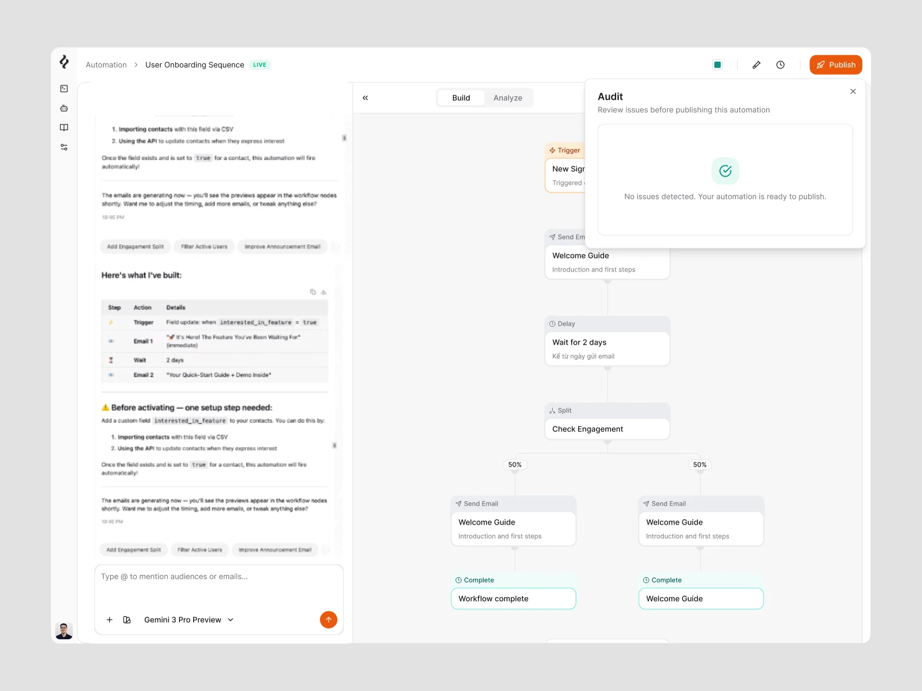922x691 pixels.
Task: Switch to the Build tab
Action: 461,98
